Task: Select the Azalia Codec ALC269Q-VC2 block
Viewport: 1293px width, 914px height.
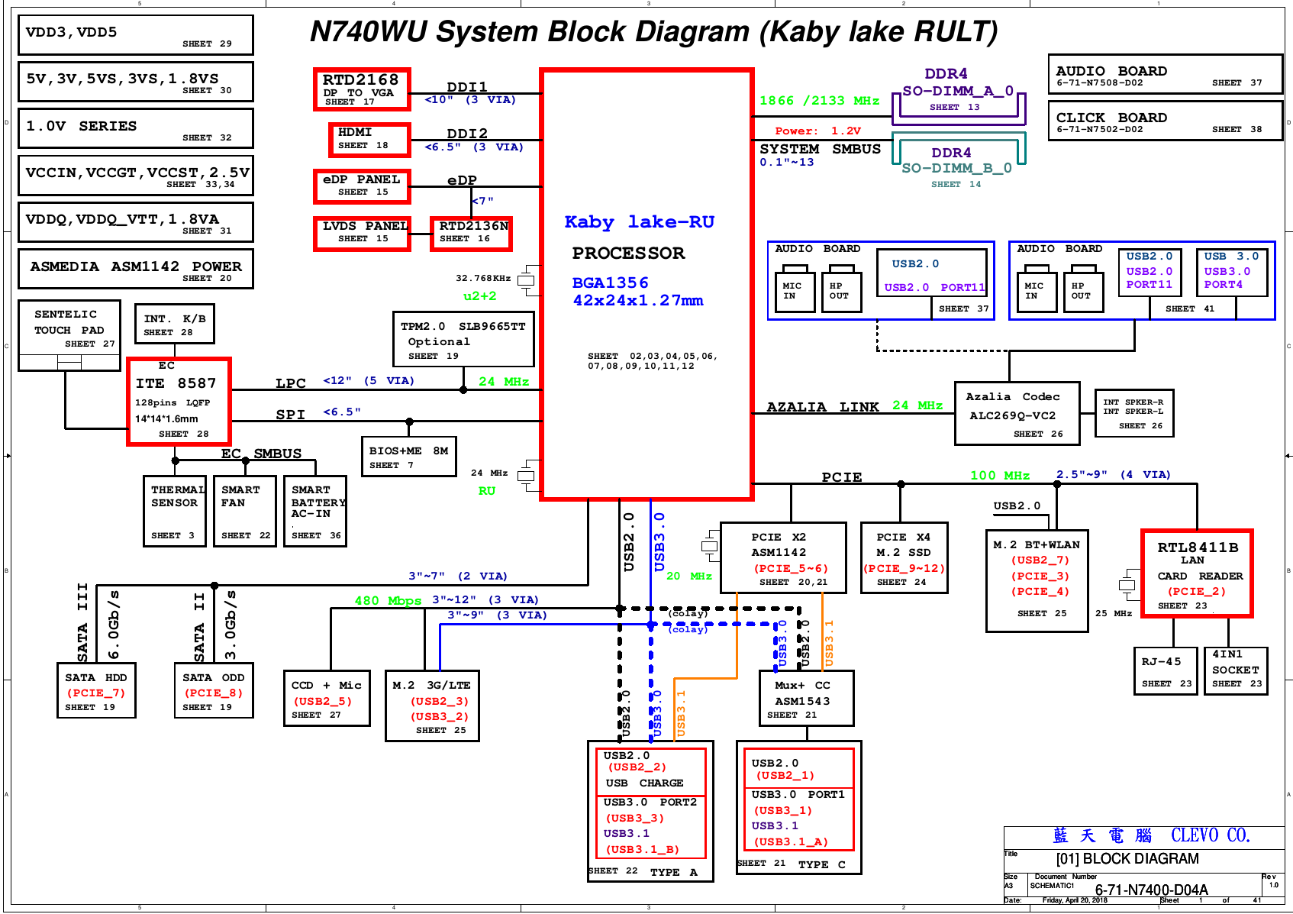Action: pos(1017,413)
